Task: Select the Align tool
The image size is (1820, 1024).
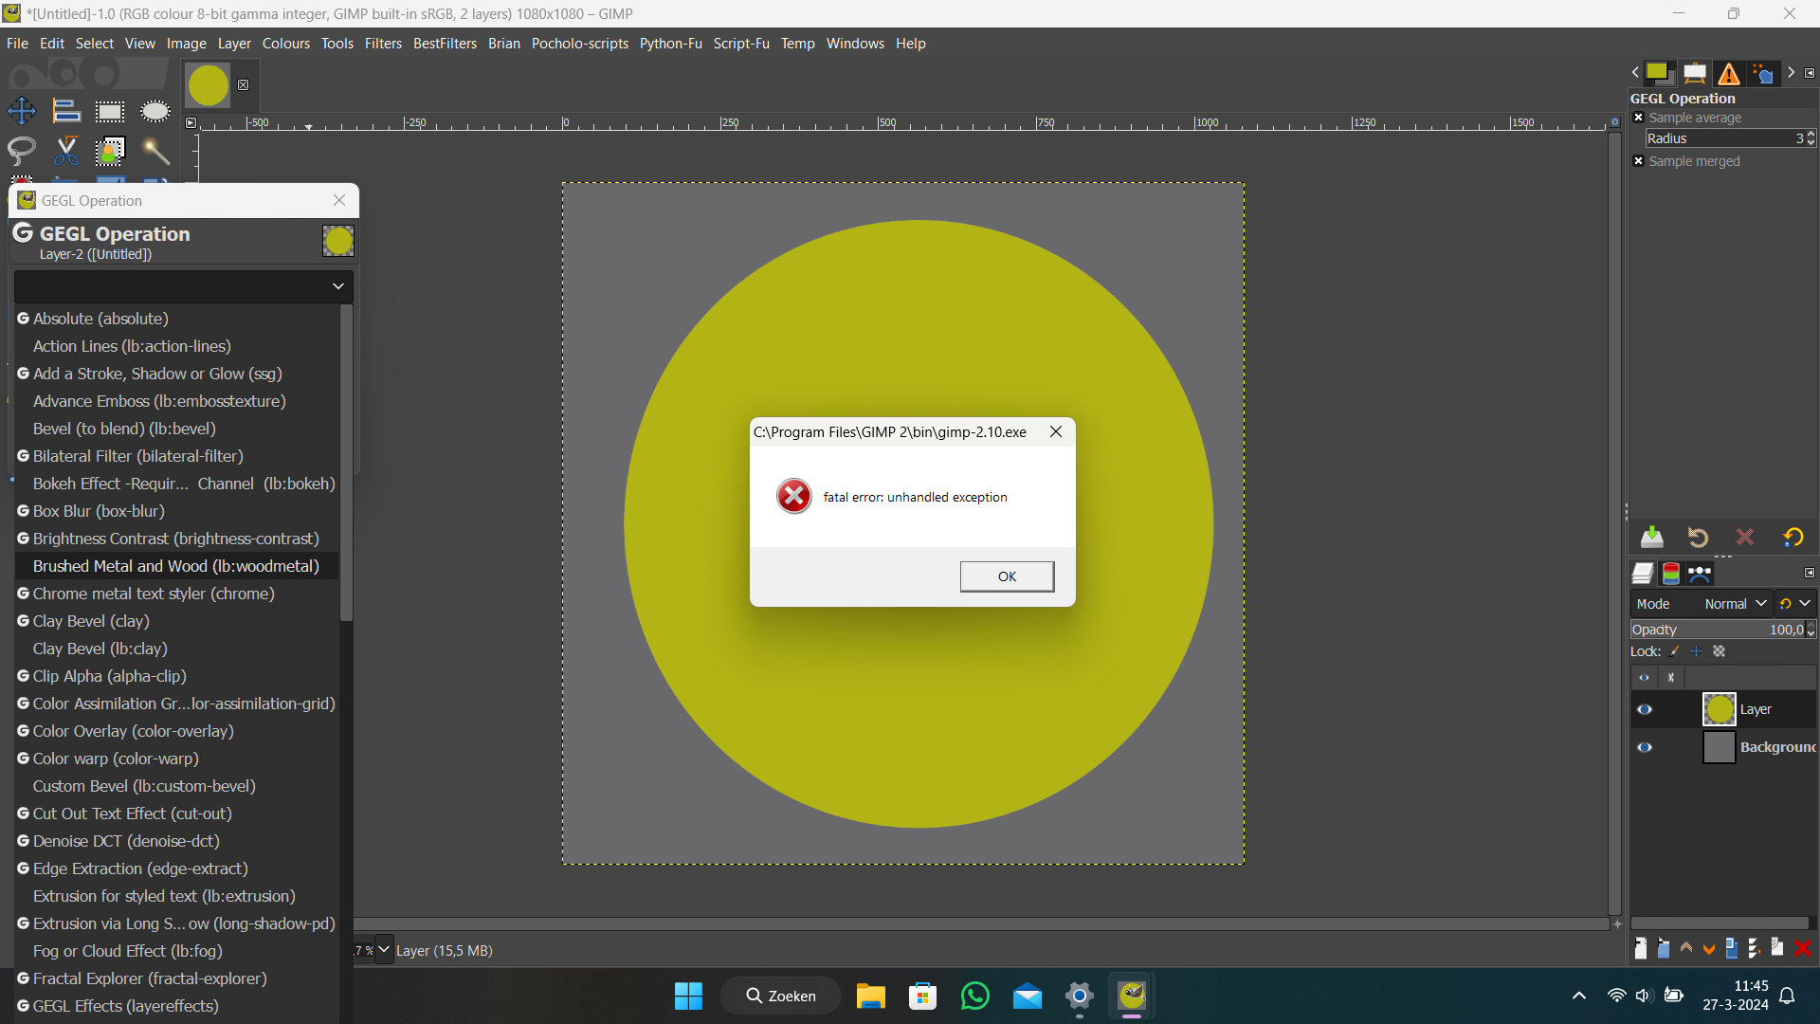Action: click(x=66, y=111)
